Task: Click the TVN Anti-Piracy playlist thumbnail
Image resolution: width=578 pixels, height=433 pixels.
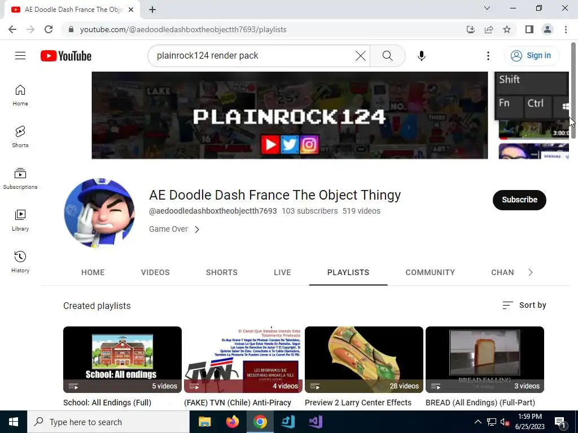Action: (x=243, y=359)
